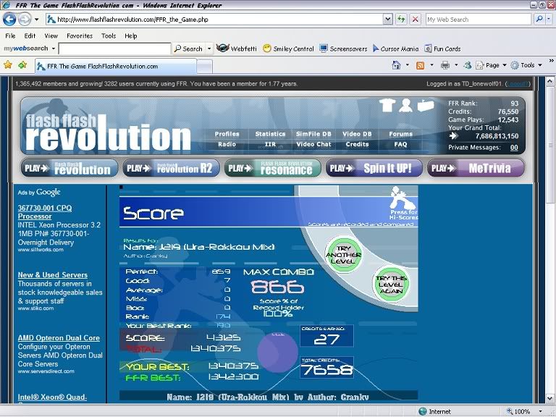This screenshot has height=417, width=556.
Task: Click the mailbox icon in header
Action: tap(426, 106)
